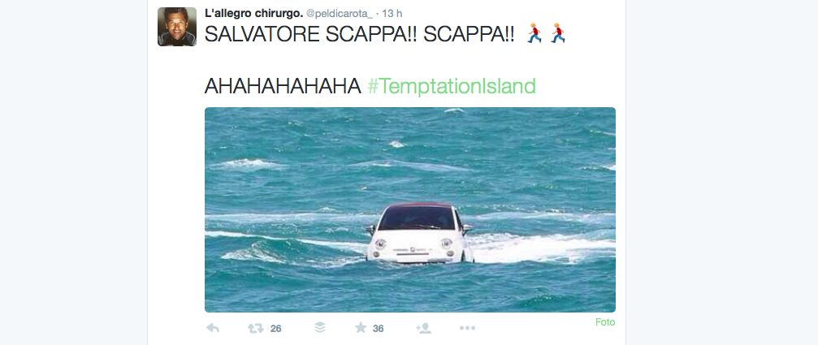818x345 pixels.
Task: Click the @peldicarota_ username handle
Action: (x=340, y=14)
